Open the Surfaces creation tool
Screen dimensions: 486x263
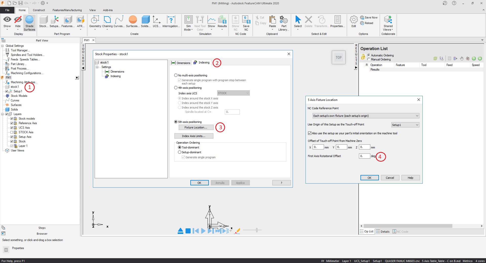(133, 22)
